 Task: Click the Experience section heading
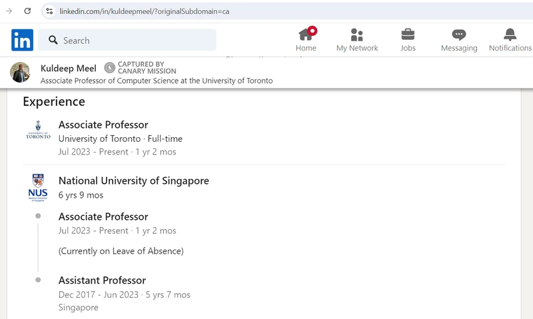click(x=54, y=102)
